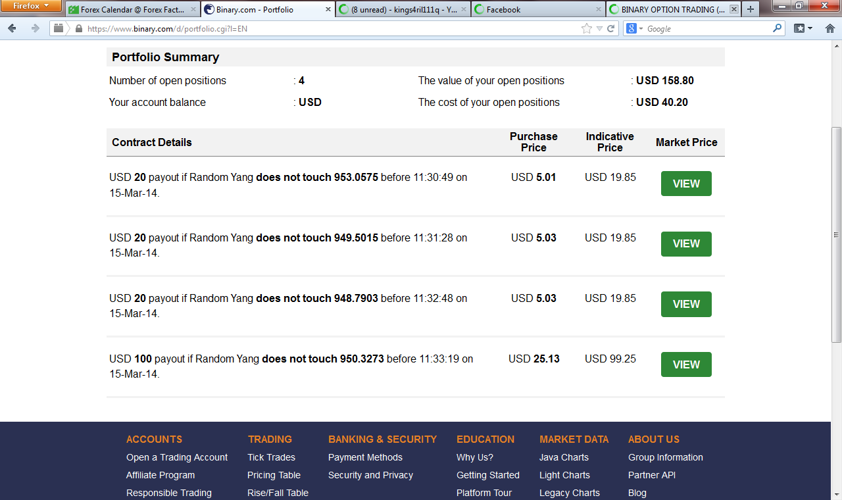
Task: View the contract with barrier 953.0575
Action: tap(686, 184)
